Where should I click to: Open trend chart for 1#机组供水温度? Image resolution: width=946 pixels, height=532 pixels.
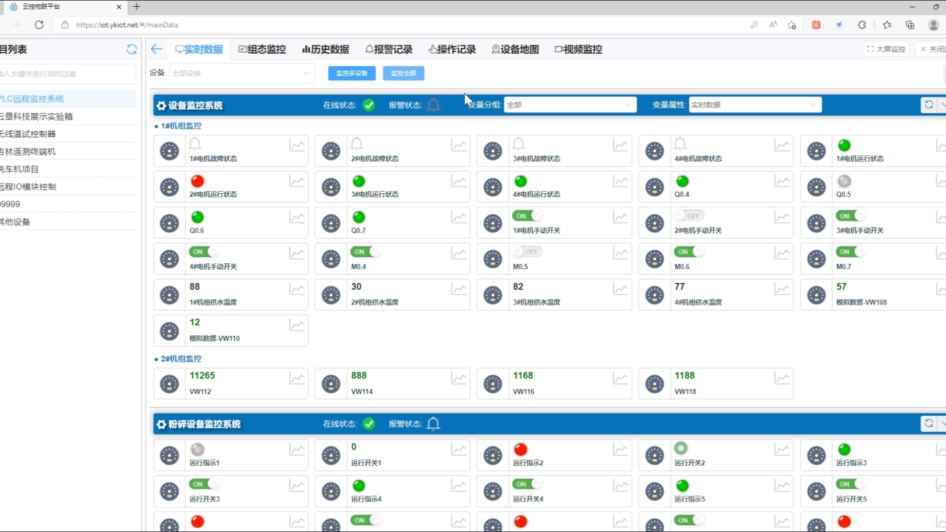(x=297, y=289)
